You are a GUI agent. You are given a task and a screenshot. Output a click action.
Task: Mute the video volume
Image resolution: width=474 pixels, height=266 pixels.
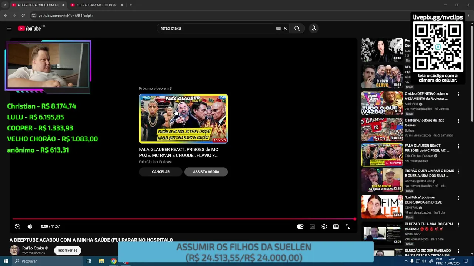tap(30, 226)
